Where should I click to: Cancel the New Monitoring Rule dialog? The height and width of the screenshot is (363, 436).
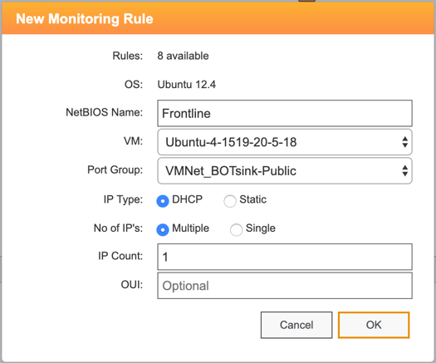click(296, 325)
